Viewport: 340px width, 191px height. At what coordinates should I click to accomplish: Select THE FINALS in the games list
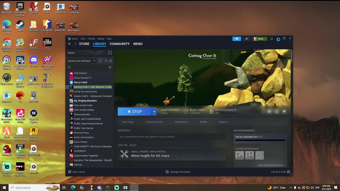click(90, 73)
